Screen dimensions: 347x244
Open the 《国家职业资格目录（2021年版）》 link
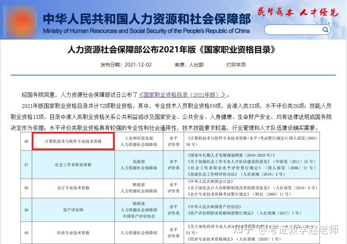click(182, 95)
